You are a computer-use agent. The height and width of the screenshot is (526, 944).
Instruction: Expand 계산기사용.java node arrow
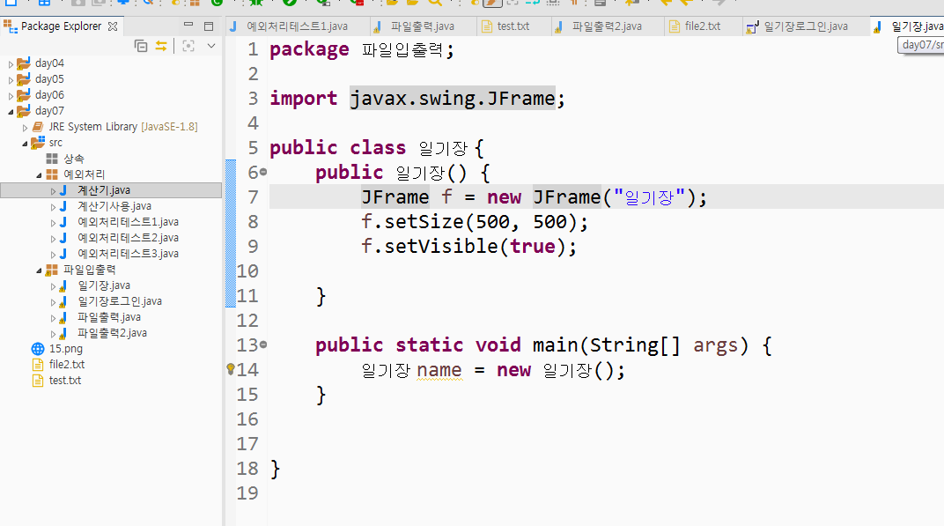point(53,207)
